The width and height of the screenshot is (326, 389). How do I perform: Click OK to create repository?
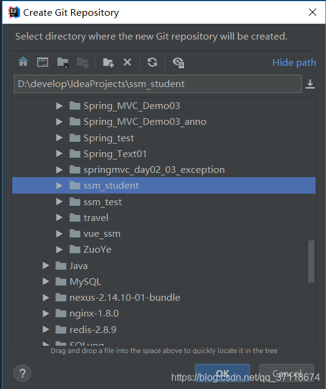(222, 373)
